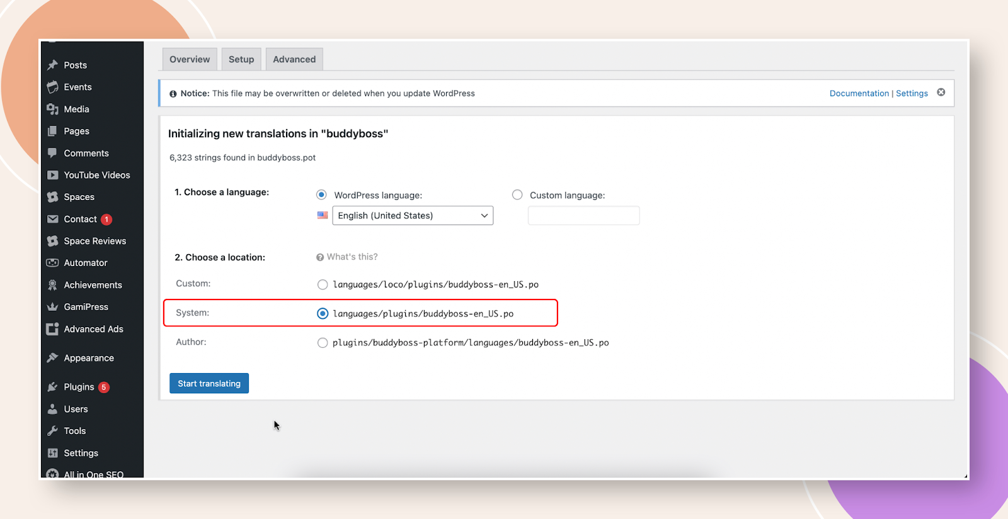The width and height of the screenshot is (1008, 519).
Task: Click the US flag icon
Action: click(323, 215)
